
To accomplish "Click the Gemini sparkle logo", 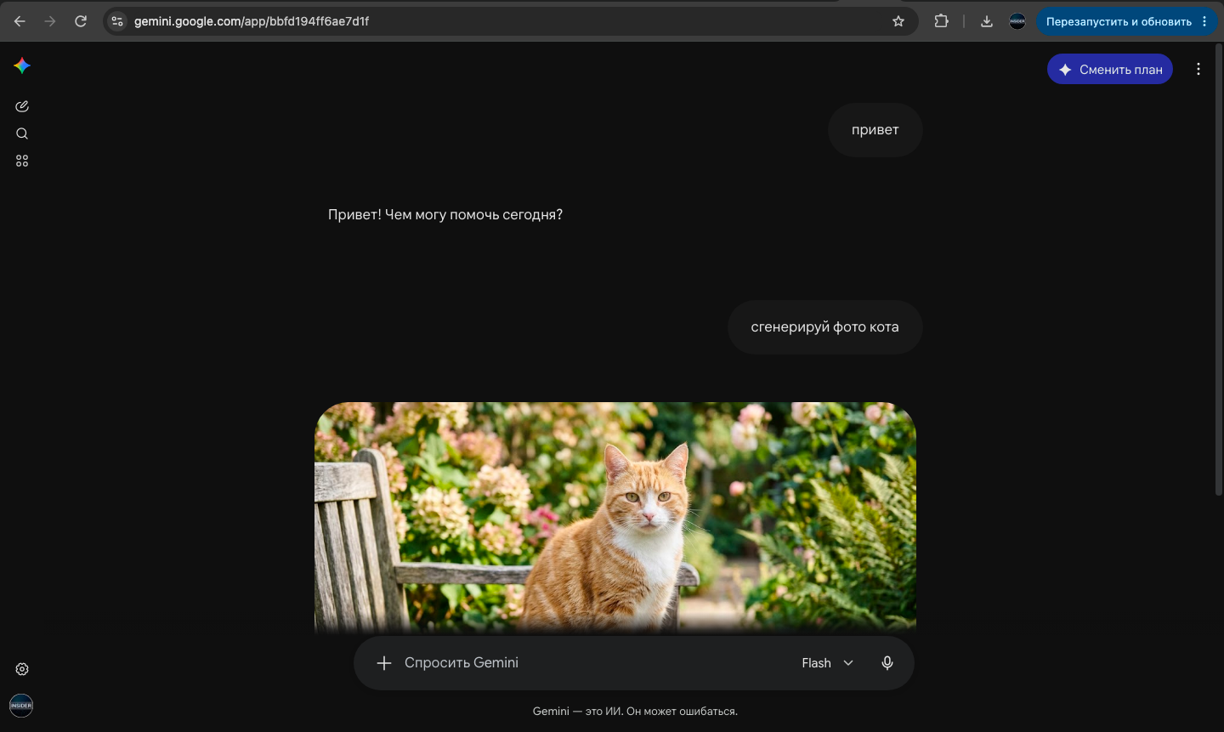I will click(22, 65).
